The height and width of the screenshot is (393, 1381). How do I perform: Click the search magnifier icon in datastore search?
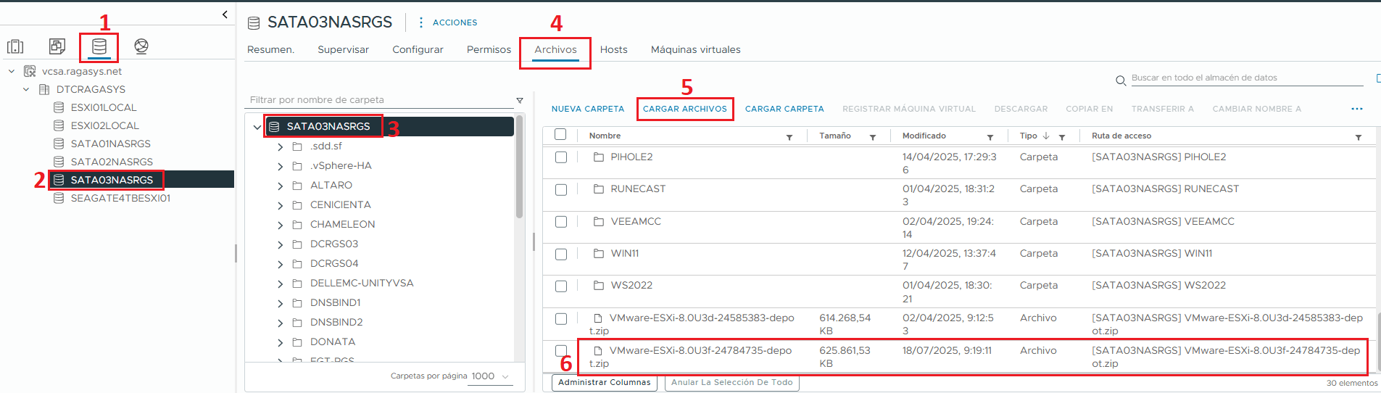(x=1121, y=80)
